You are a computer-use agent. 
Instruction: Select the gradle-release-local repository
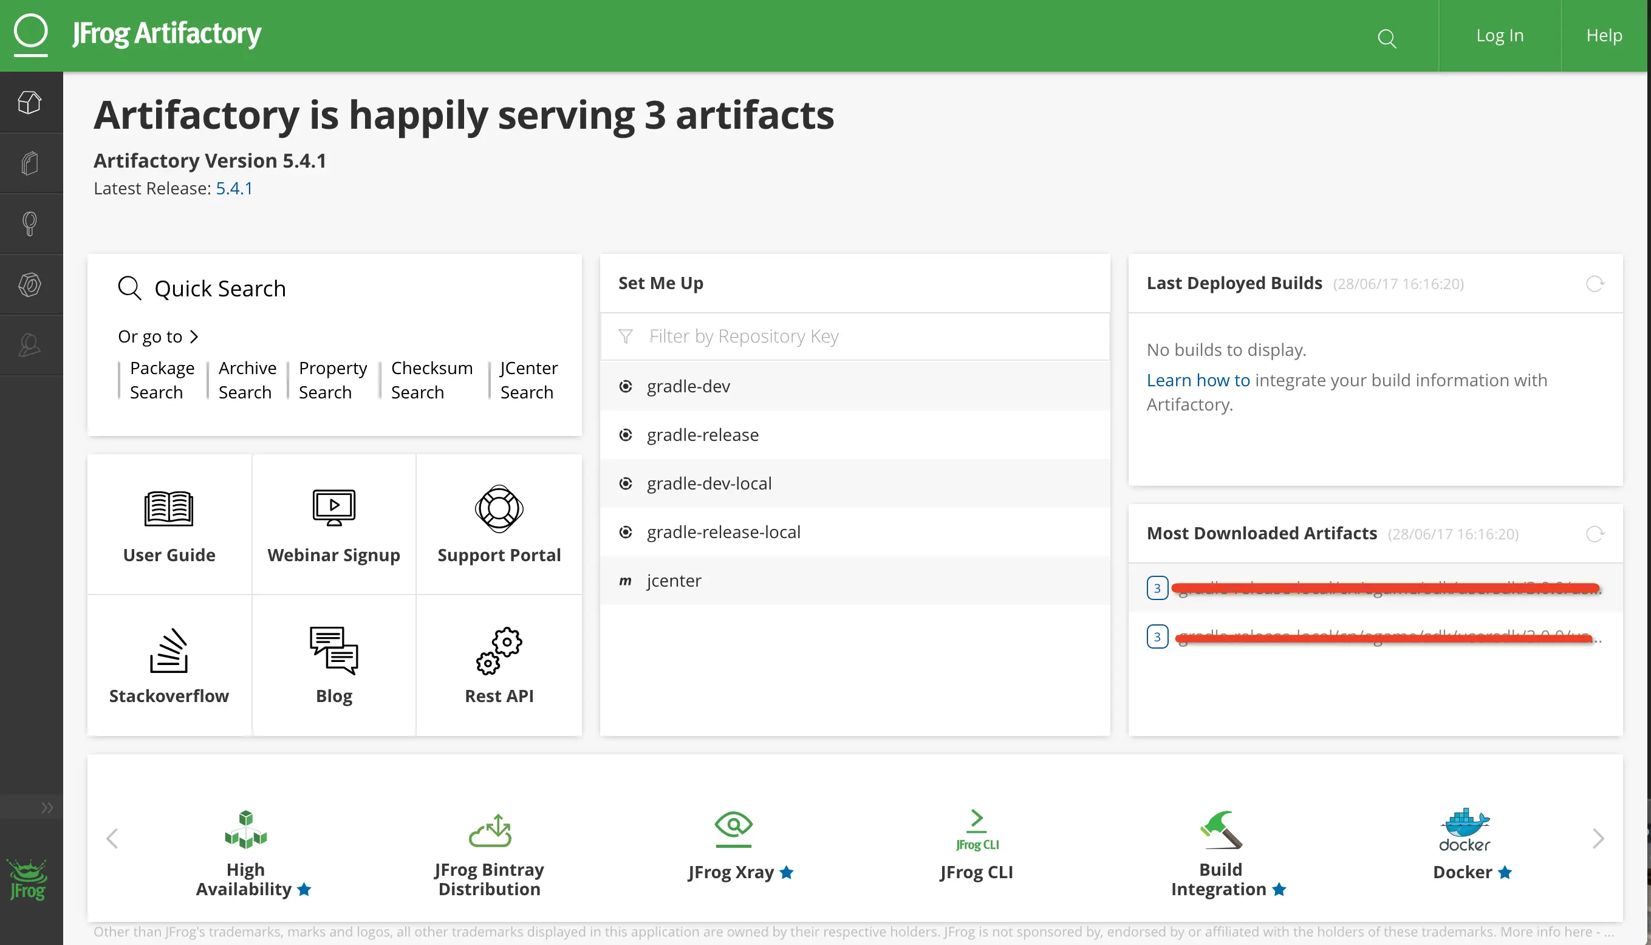pyautogui.click(x=723, y=532)
